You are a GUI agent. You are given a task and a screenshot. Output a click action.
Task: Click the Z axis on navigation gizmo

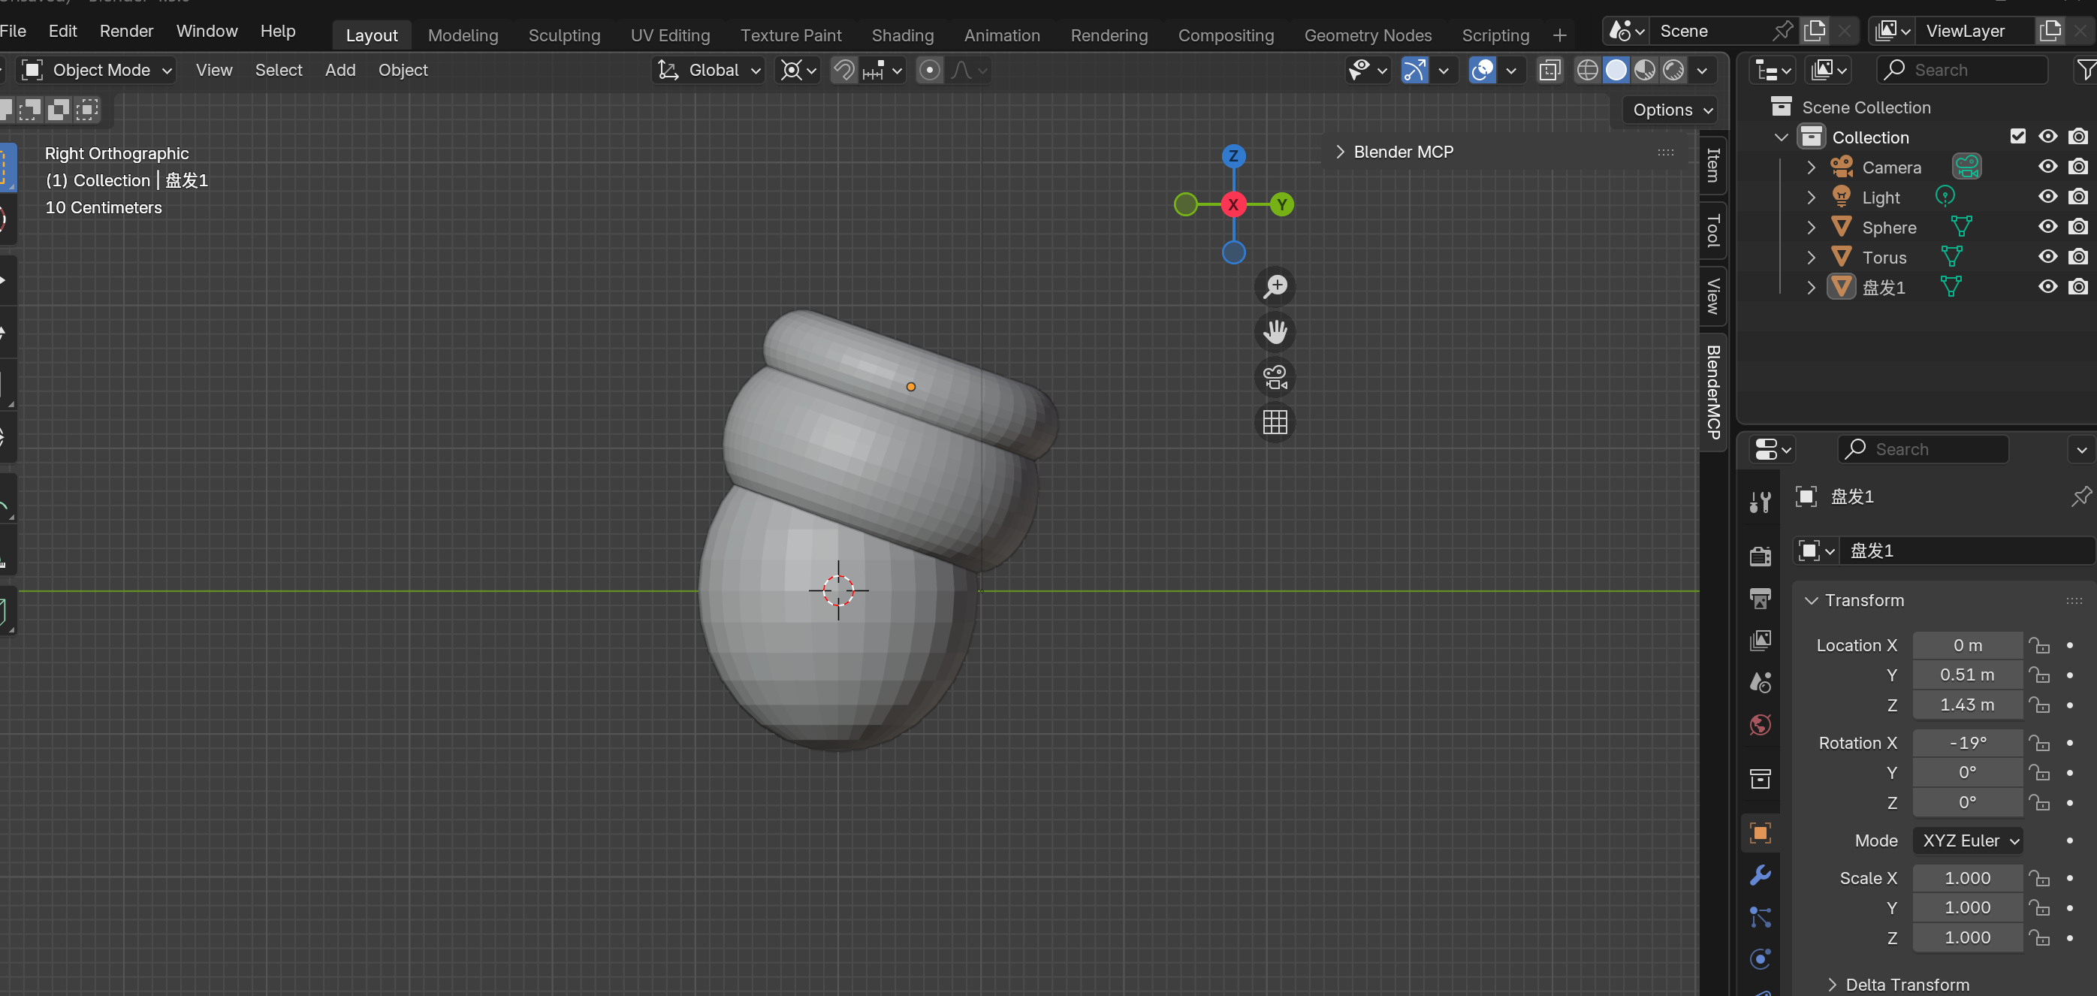(1233, 155)
